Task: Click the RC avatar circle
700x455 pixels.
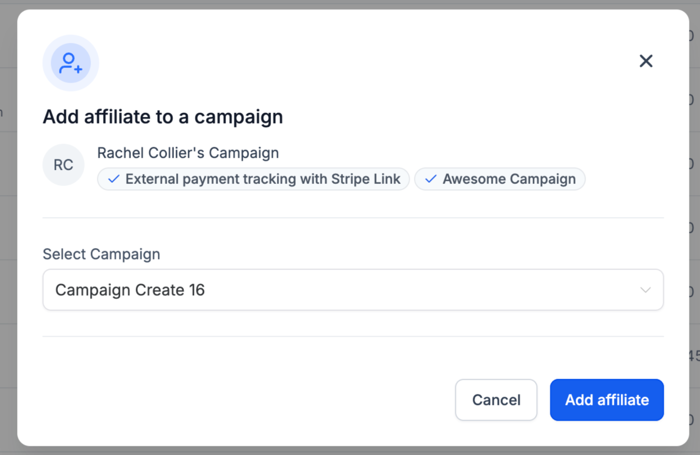Action: pos(63,165)
